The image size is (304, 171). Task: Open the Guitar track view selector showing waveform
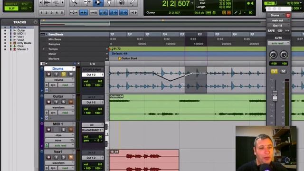point(60,107)
